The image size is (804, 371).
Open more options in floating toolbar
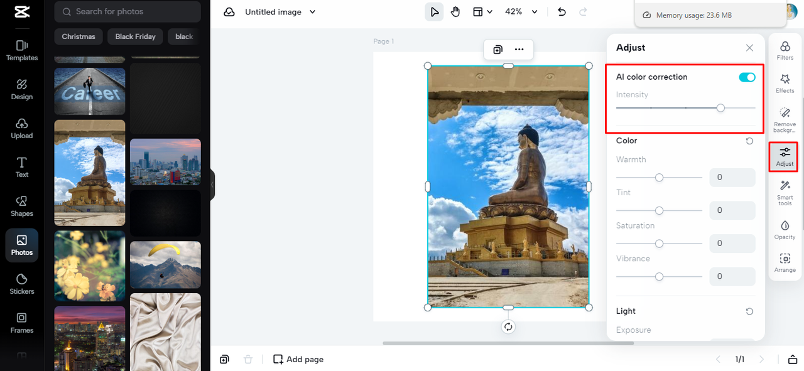[519, 50]
